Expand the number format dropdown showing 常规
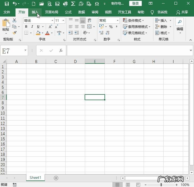Image resolution: width=194 pixels, height=187 pixels. click(x=118, y=21)
